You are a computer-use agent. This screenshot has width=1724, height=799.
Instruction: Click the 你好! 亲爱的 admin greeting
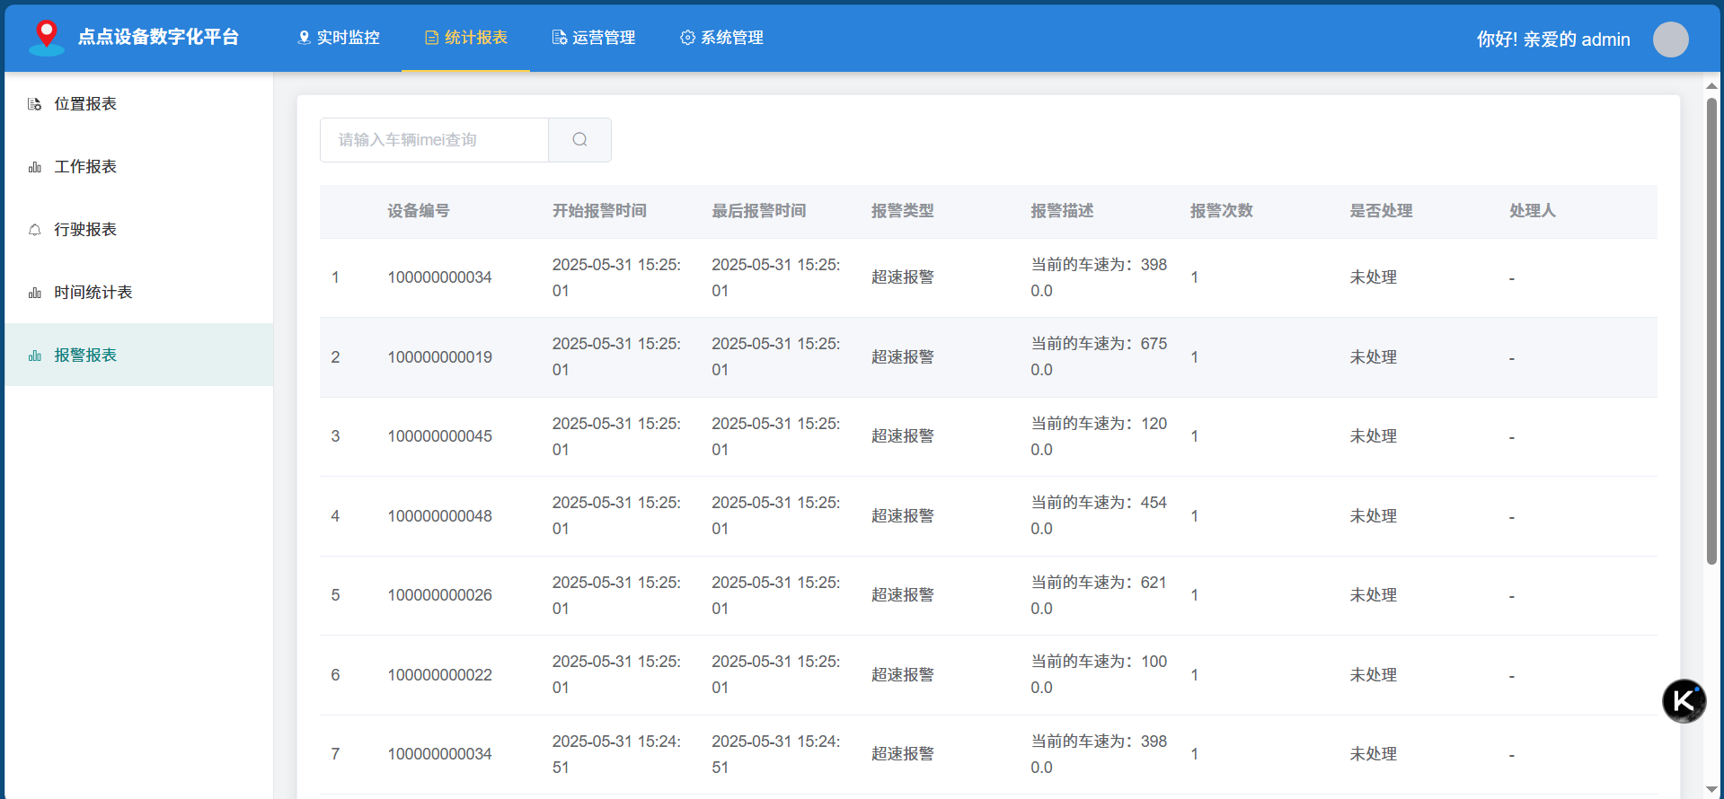pyautogui.click(x=1553, y=40)
